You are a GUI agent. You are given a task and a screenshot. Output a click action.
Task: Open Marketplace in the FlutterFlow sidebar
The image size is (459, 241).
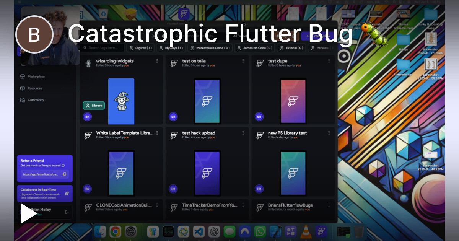[32, 77]
